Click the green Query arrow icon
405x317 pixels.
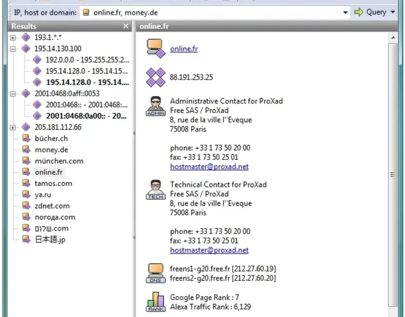(x=359, y=12)
